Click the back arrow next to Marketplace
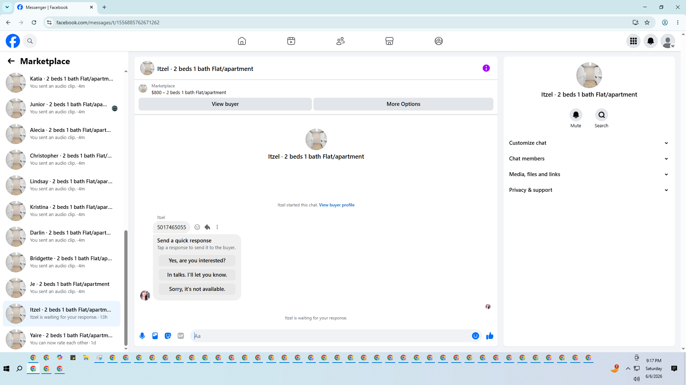Viewport: 686px width, 385px height. click(11, 61)
